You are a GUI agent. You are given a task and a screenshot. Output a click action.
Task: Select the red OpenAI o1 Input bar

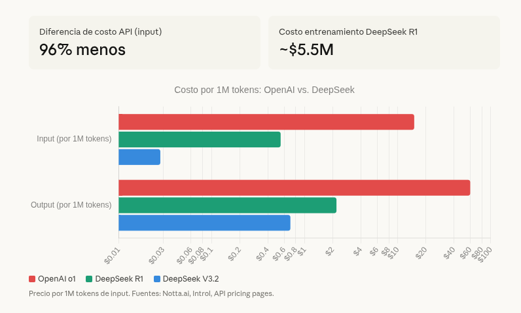[266, 122]
